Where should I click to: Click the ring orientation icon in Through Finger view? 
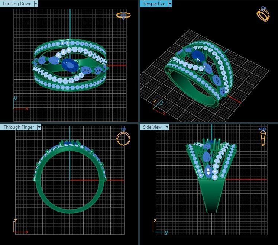[123, 136]
